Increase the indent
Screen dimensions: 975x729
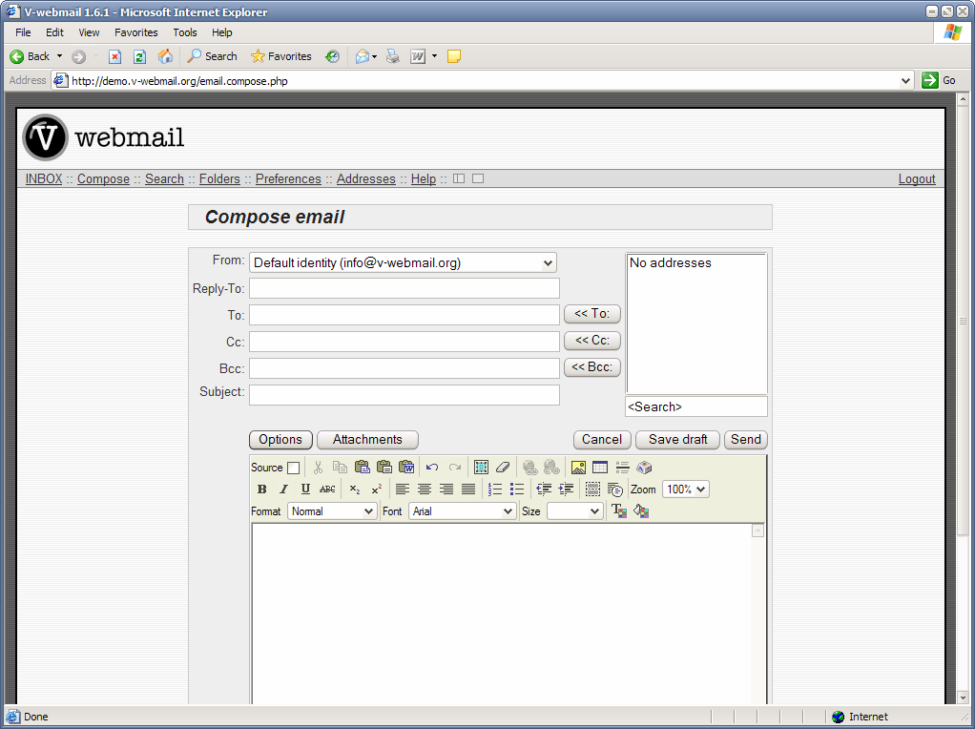pyautogui.click(x=566, y=489)
